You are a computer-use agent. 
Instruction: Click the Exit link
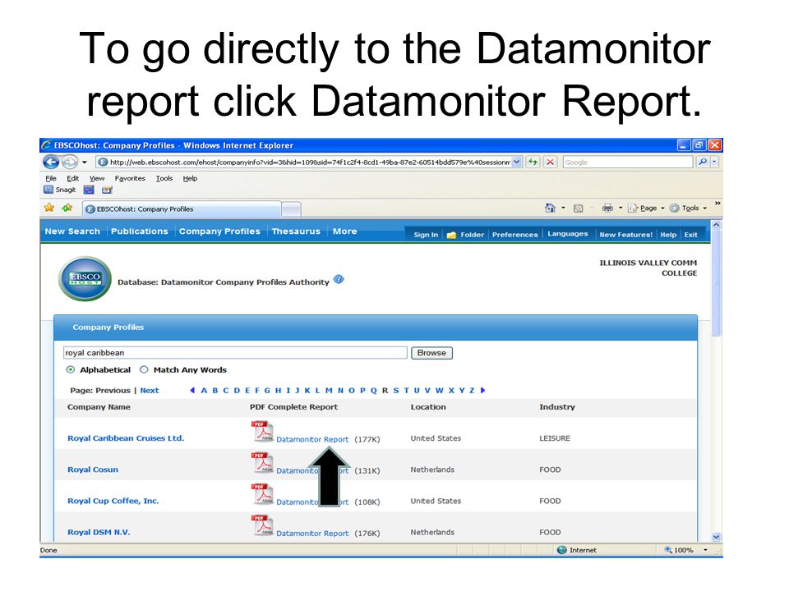point(690,235)
